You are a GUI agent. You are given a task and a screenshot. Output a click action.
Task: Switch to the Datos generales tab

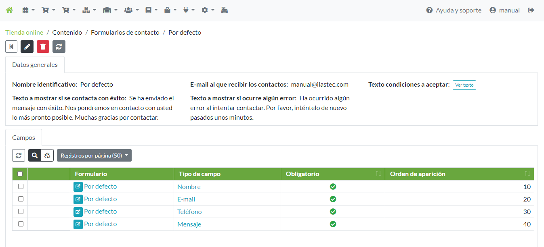pos(35,64)
